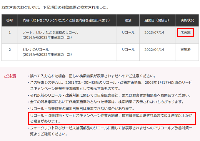Click the 届出日(開始日) column header
The height and width of the screenshot is (141, 200).
(x=158, y=20)
